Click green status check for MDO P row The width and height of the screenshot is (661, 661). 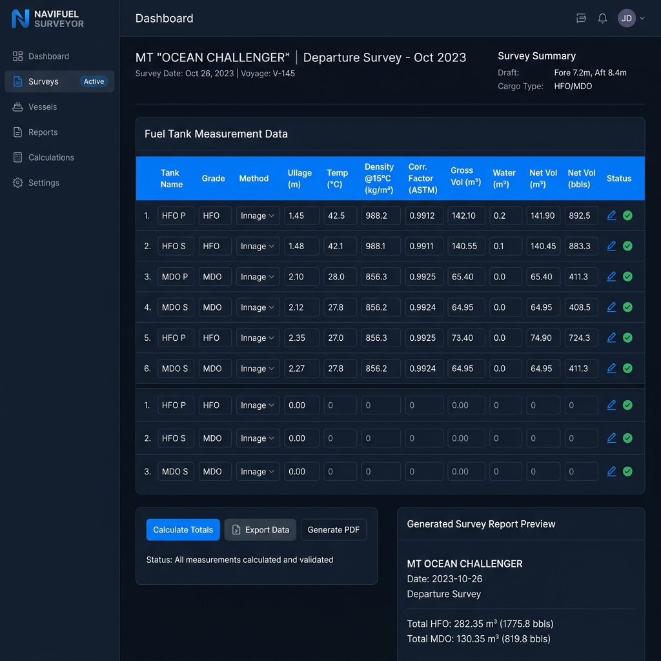coord(627,276)
